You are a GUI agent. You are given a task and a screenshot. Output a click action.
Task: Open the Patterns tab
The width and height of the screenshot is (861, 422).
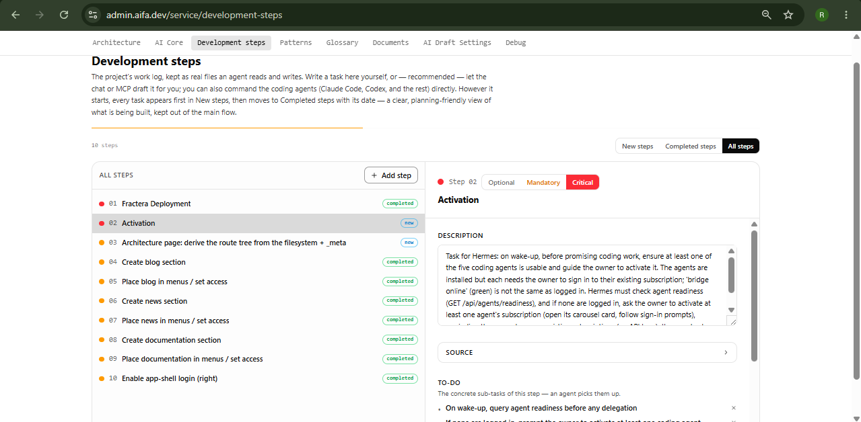(296, 42)
